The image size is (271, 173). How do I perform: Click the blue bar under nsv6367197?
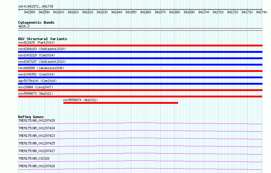pyautogui.click(x=140, y=65)
